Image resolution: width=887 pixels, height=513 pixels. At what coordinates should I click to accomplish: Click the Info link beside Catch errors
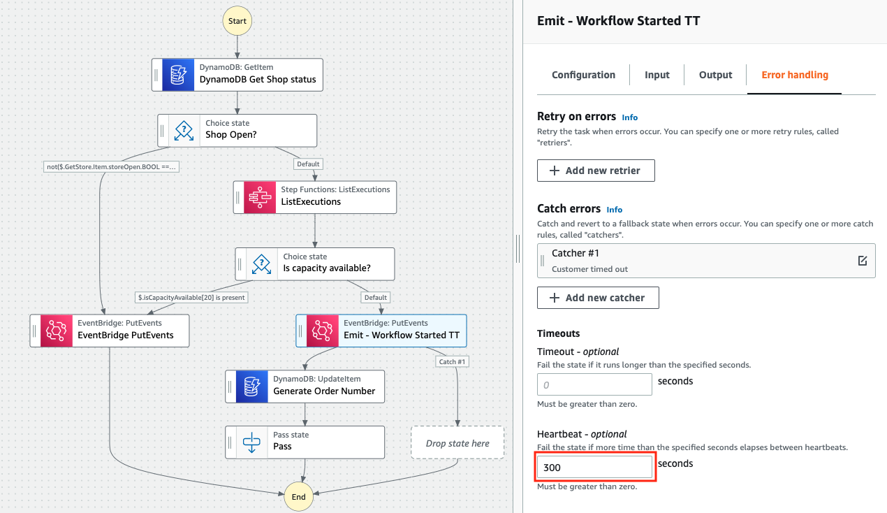(614, 209)
